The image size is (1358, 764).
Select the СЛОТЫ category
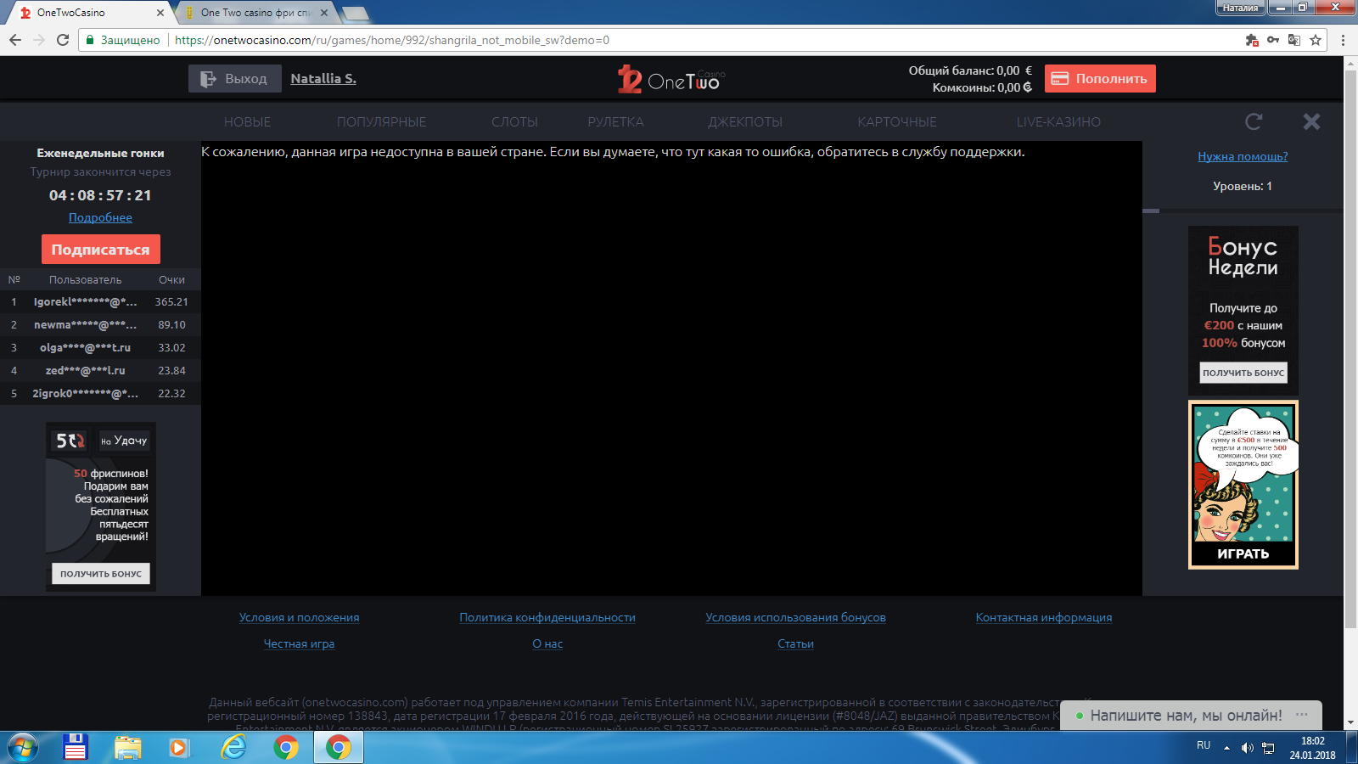click(515, 122)
